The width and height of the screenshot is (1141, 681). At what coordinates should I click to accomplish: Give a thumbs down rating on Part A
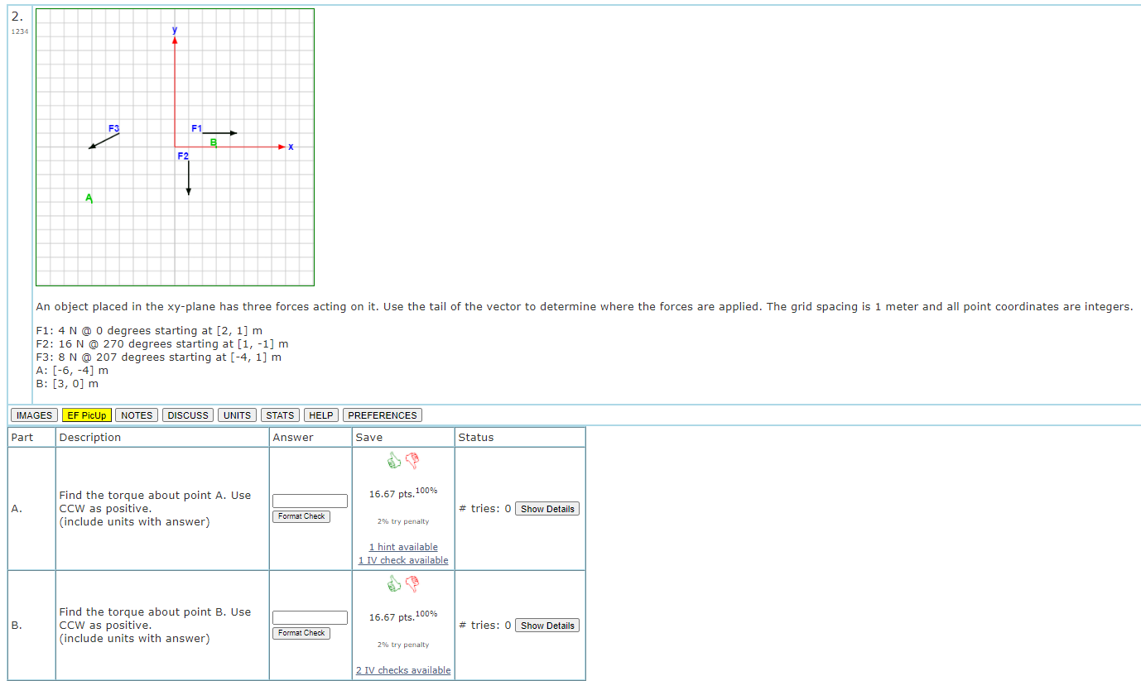pyautogui.click(x=412, y=460)
